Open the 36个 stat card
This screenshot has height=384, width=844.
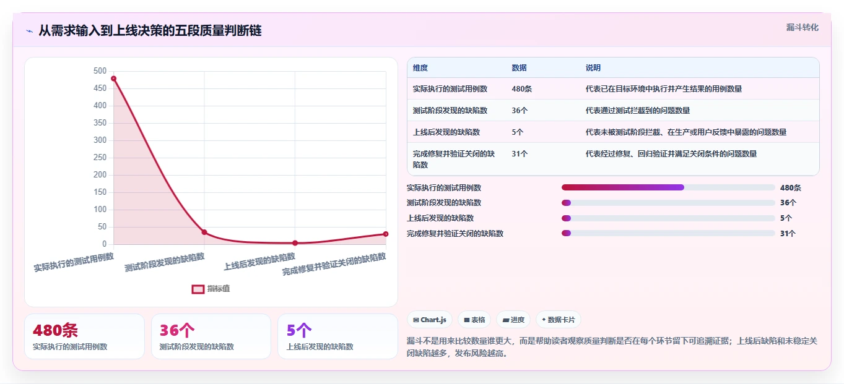(x=211, y=336)
